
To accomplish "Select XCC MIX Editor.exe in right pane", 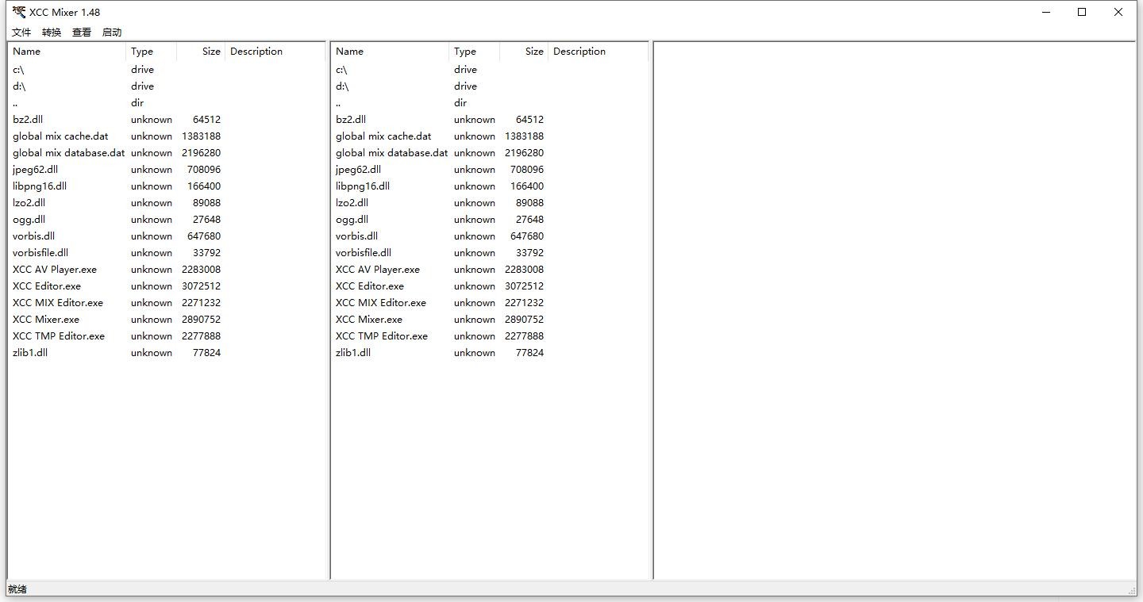I will click(x=381, y=303).
